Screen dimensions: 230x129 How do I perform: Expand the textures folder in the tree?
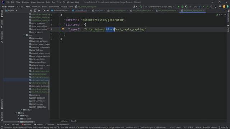click(21, 110)
